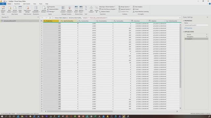
Task: Close the Query Settings pane
Action: point(207,17)
